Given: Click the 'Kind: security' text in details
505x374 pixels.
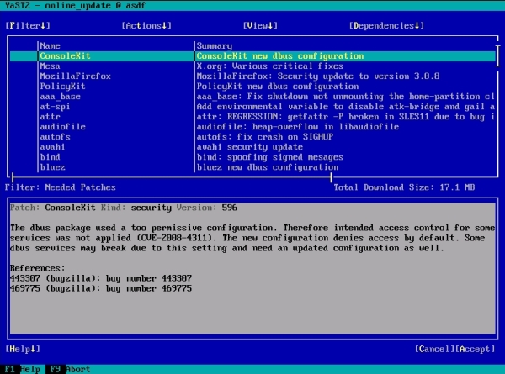Looking at the screenshot, I should 136,208.
